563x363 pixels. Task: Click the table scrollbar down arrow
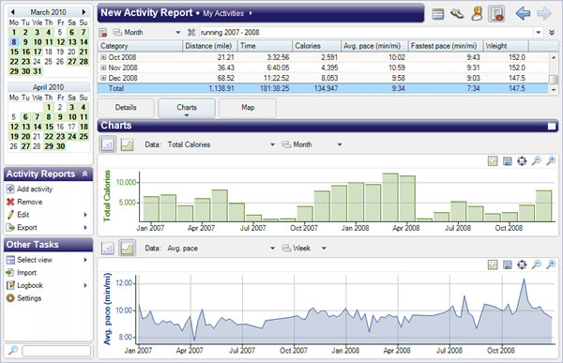click(x=554, y=90)
